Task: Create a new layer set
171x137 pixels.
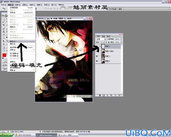Action: click(x=107, y=95)
